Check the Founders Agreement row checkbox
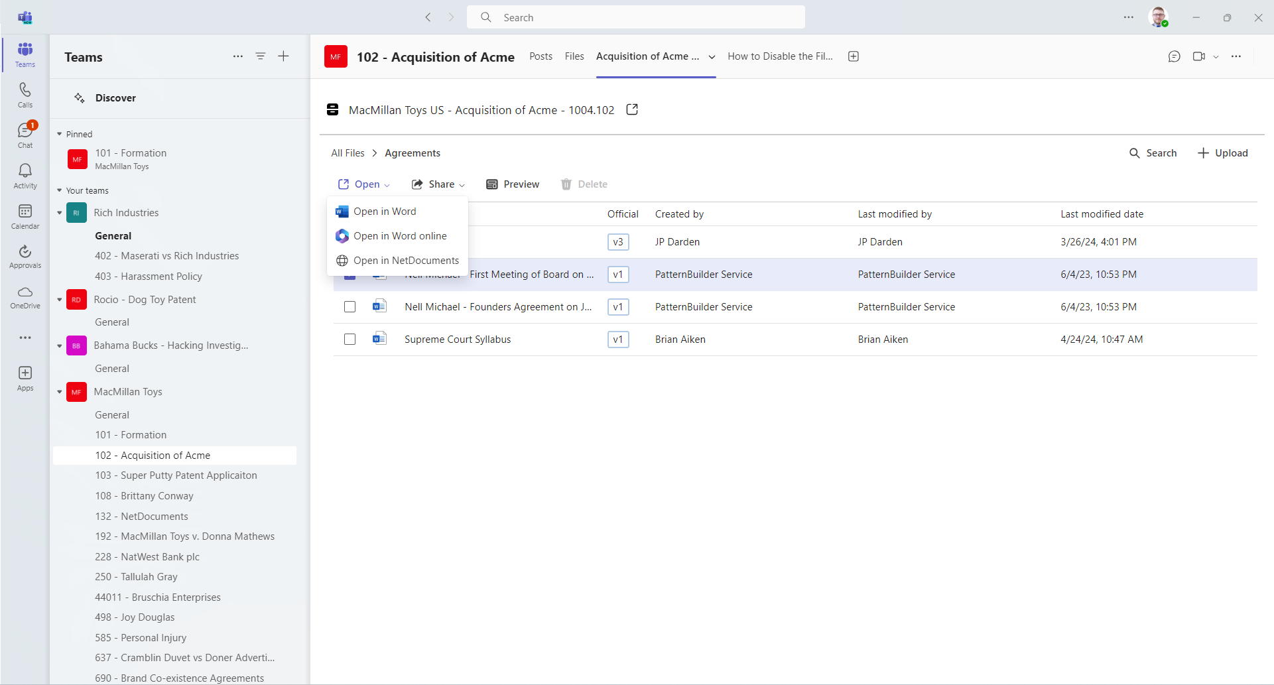Screen dimensions: 1274x685 [350, 306]
